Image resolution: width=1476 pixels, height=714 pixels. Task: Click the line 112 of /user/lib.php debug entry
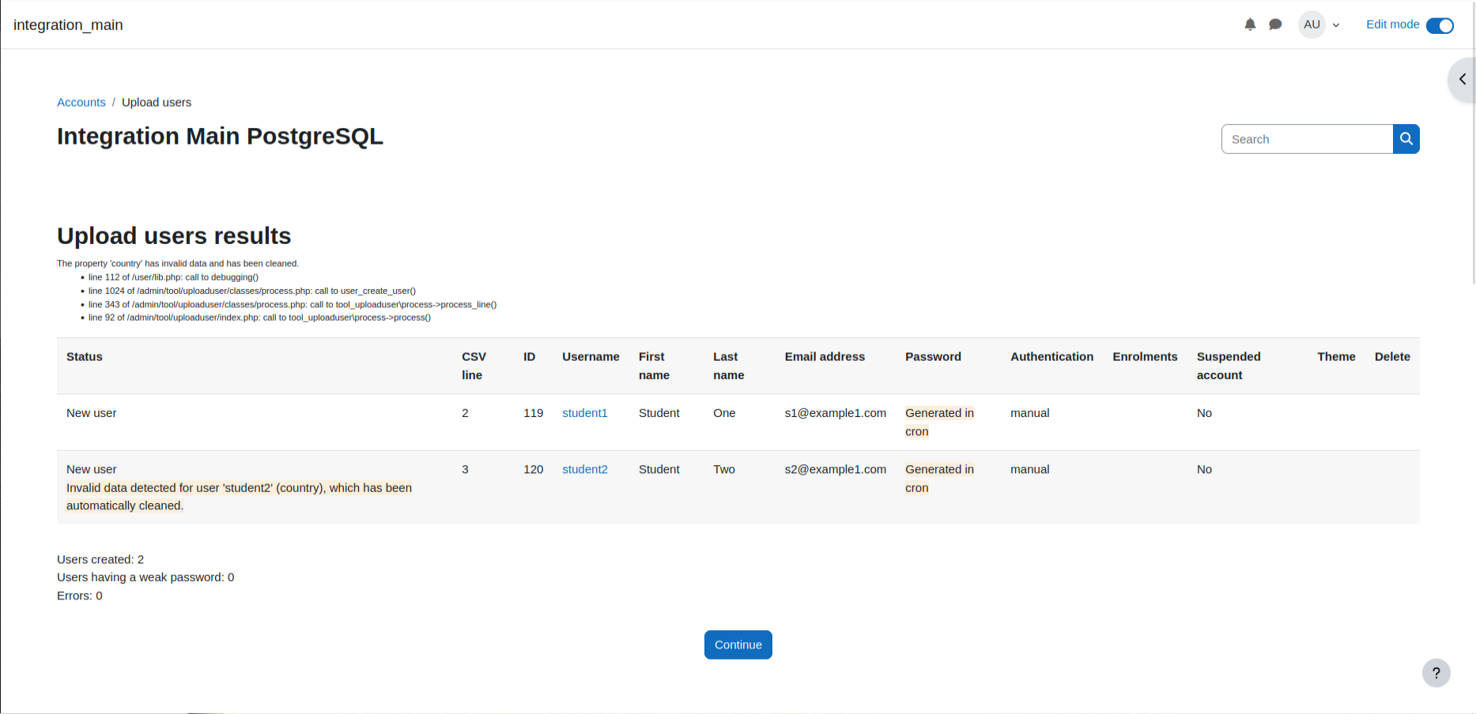173,277
